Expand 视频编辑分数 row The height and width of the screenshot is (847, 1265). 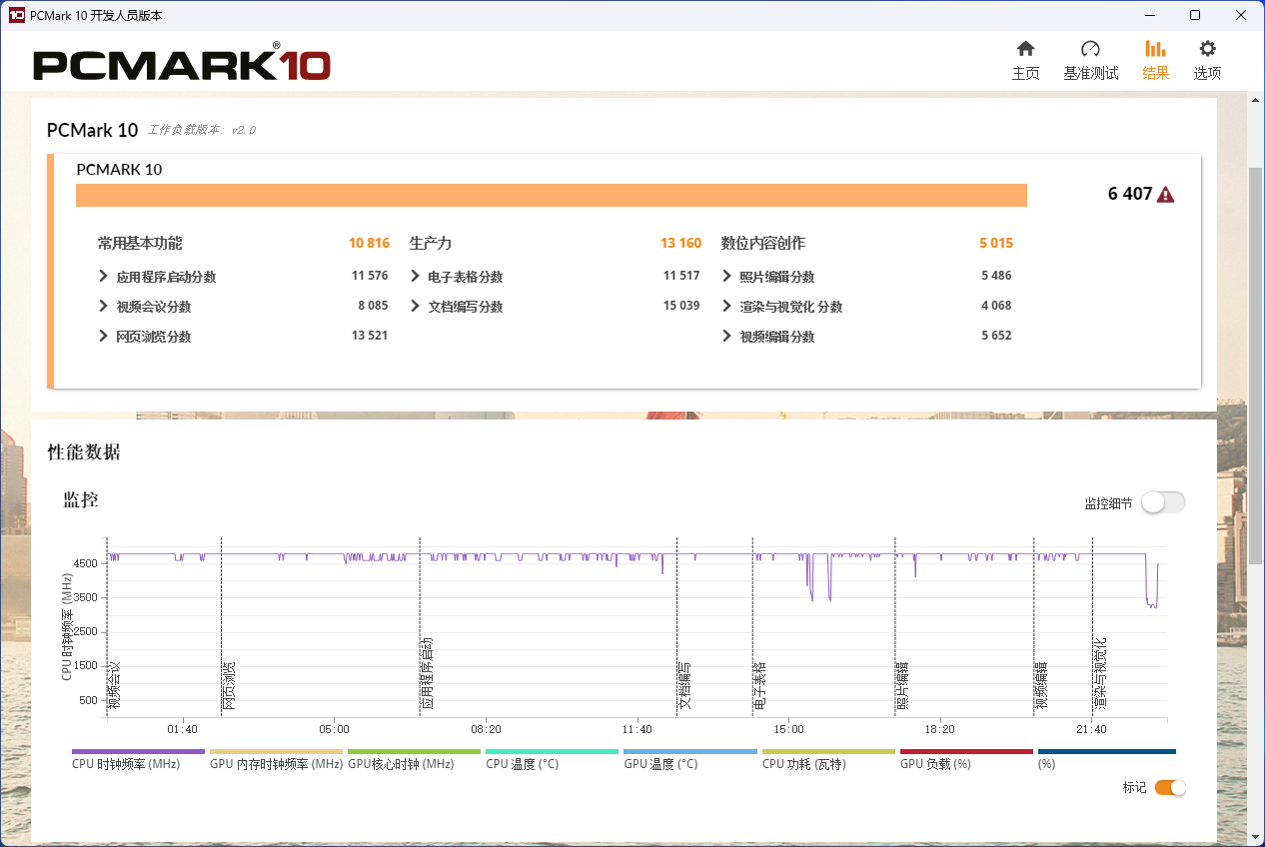[x=726, y=337]
